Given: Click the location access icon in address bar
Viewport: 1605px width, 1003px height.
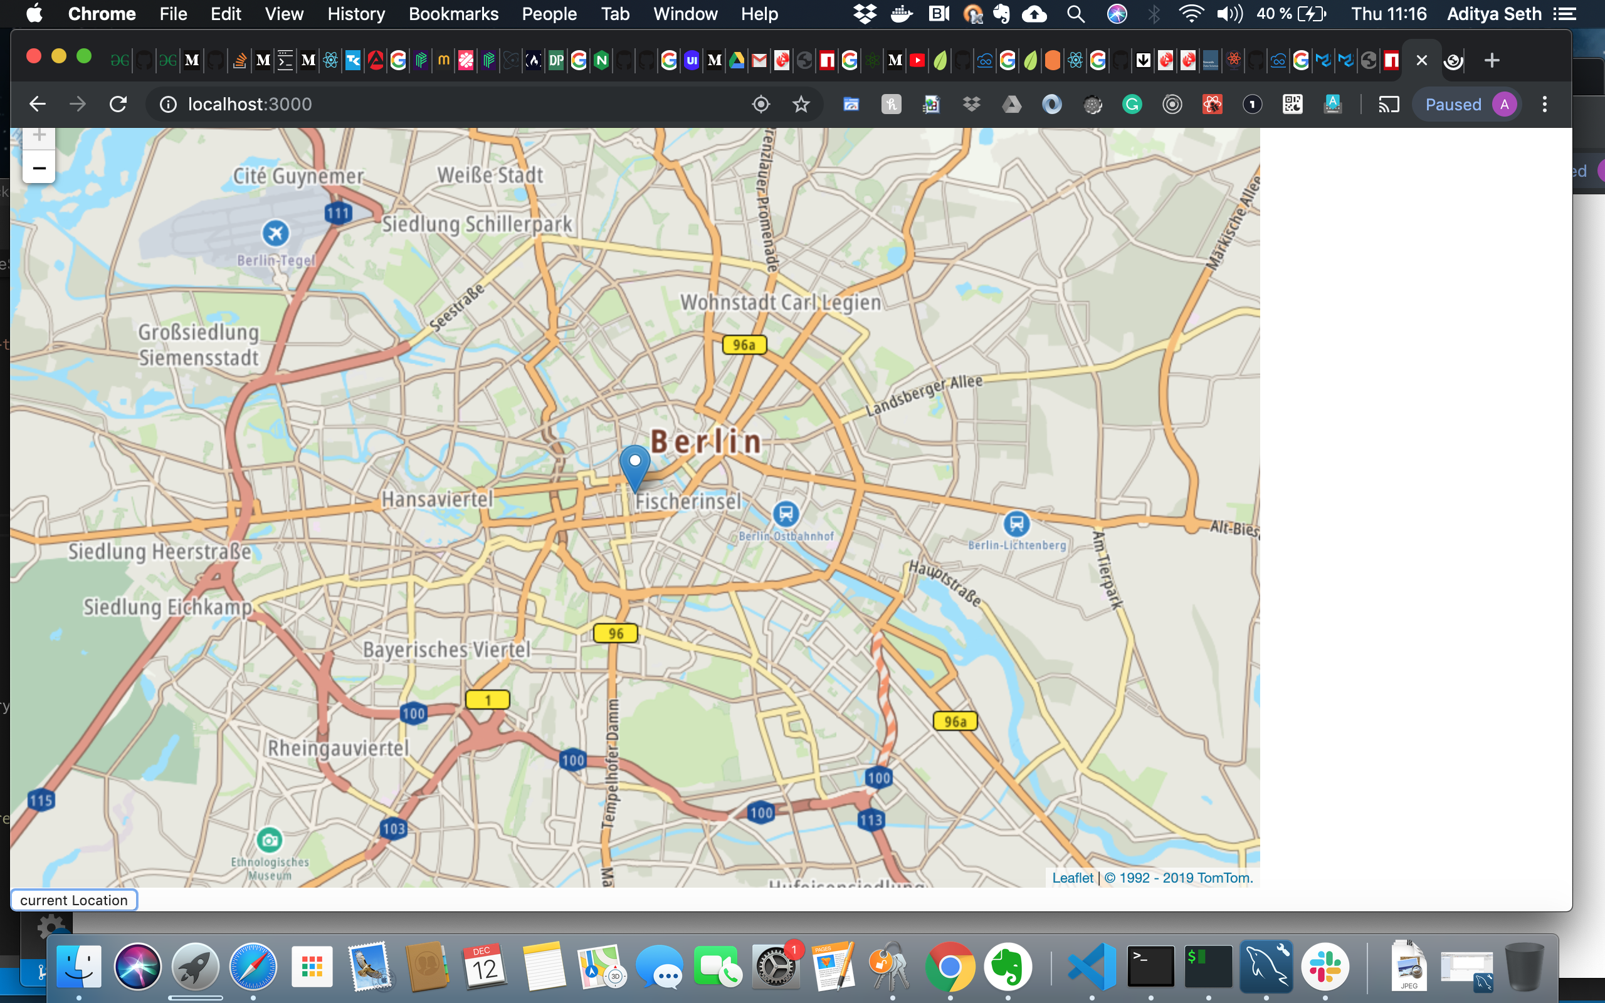Looking at the screenshot, I should point(760,104).
